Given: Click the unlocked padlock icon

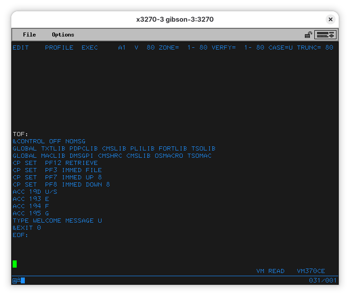Looking at the screenshot, I should [x=309, y=35].
